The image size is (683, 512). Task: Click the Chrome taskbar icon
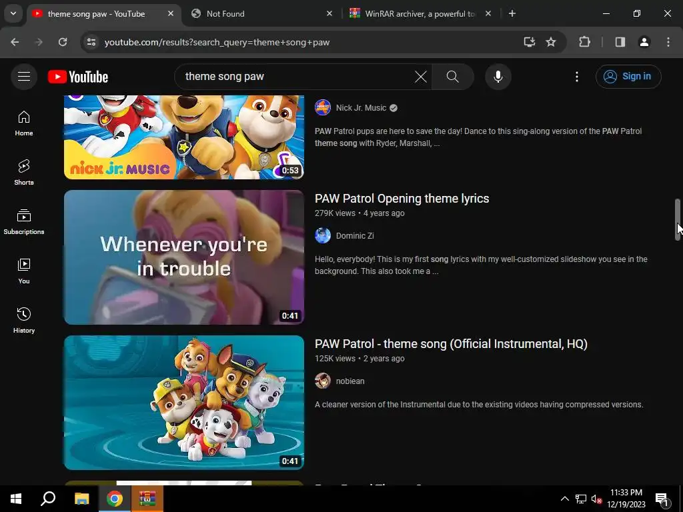[115, 499]
